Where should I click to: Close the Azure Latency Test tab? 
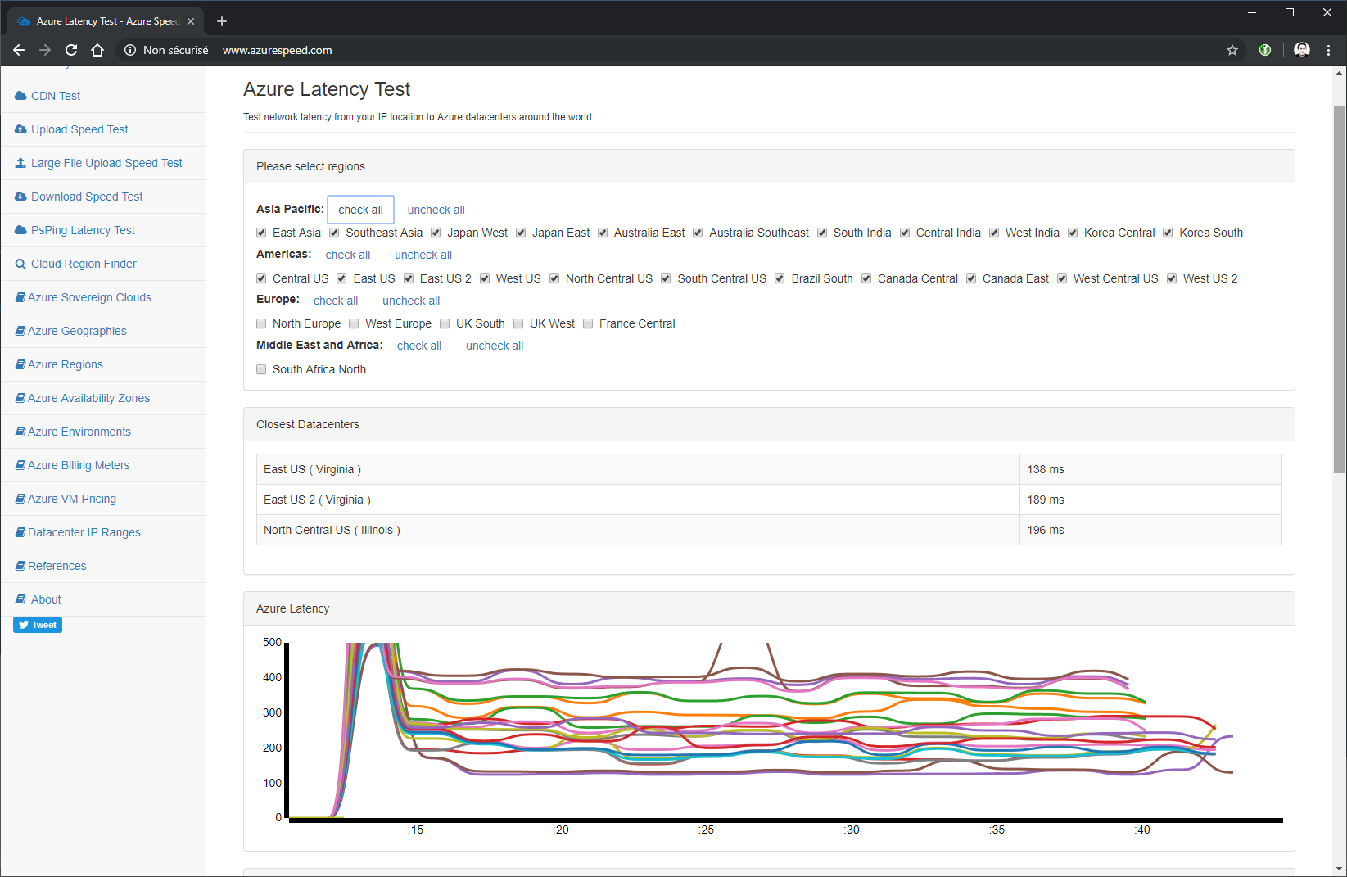tap(191, 21)
